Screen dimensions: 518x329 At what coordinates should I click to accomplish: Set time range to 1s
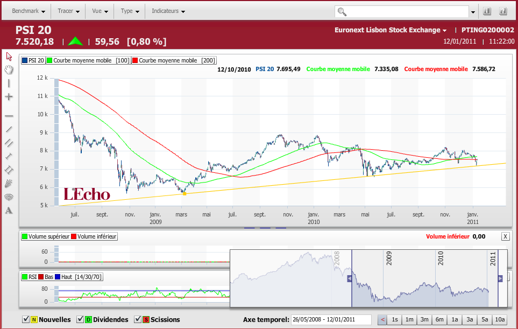(394, 319)
